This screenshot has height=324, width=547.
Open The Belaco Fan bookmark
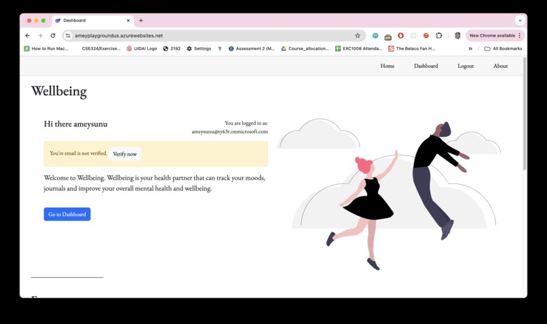pos(412,48)
